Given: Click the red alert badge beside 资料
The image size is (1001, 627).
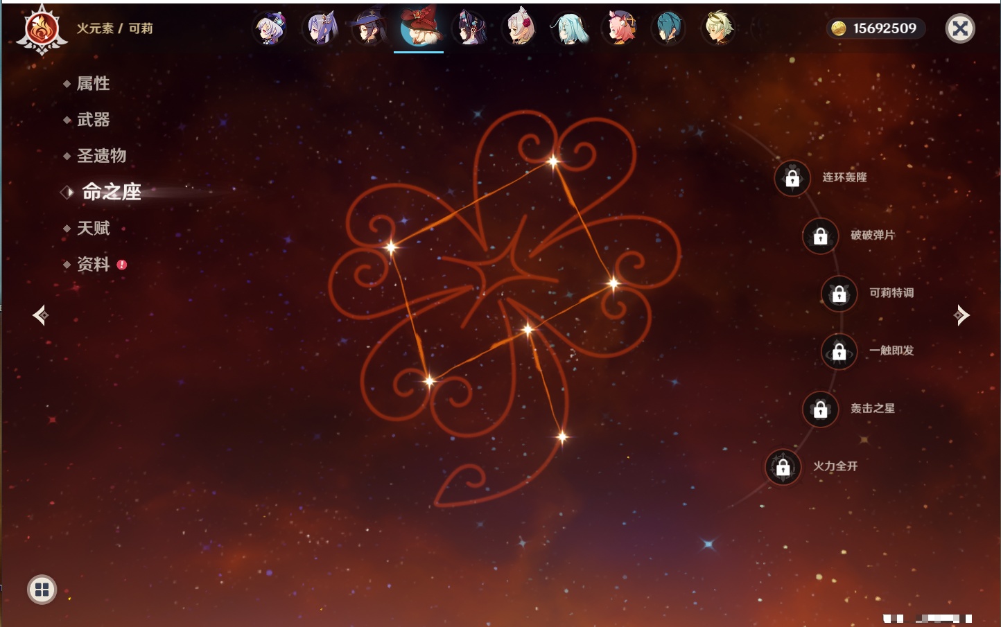Looking at the screenshot, I should tap(122, 265).
